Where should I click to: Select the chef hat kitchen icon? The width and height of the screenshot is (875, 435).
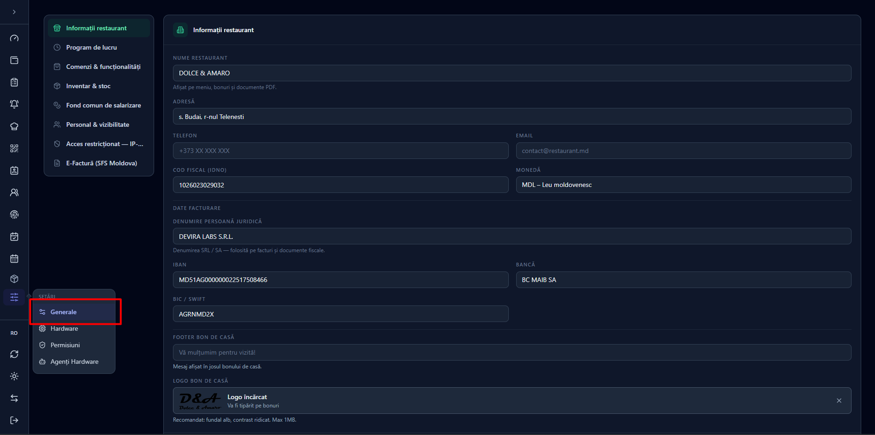[14, 126]
